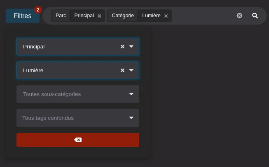Click the Lumière text in category select
The width and height of the screenshot is (269, 167).
(33, 71)
